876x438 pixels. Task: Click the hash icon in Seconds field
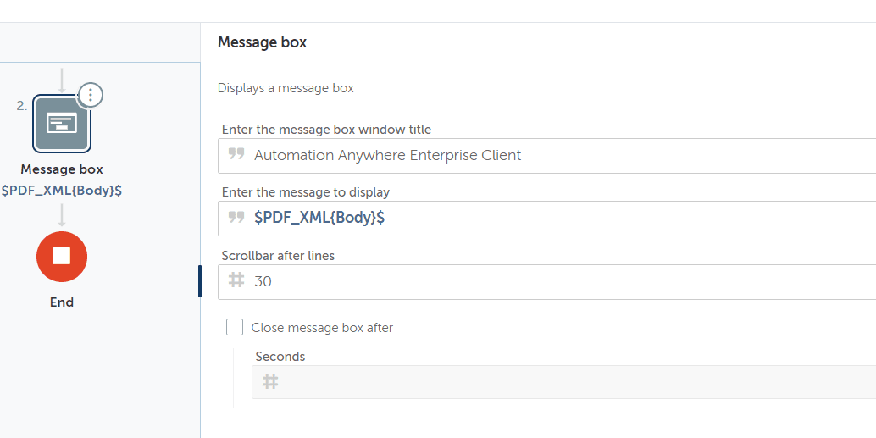pyautogui.click(x=270, y=381)
